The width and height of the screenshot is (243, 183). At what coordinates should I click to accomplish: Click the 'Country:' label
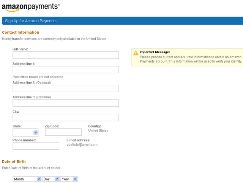pos(95,126)
